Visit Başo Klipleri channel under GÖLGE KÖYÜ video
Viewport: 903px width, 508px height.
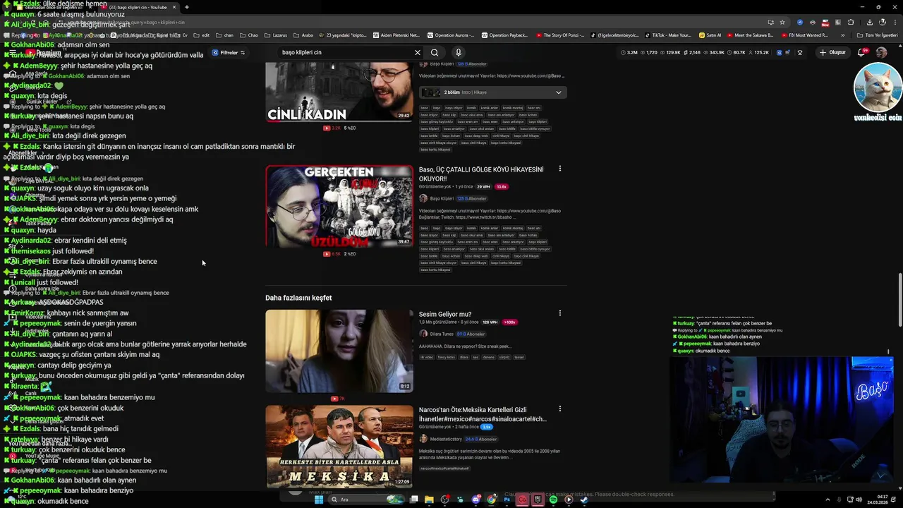441,198
